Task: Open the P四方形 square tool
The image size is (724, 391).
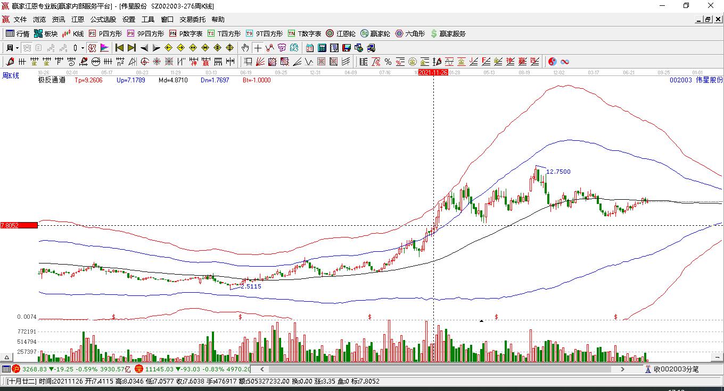Action: (x=105, y=33)
